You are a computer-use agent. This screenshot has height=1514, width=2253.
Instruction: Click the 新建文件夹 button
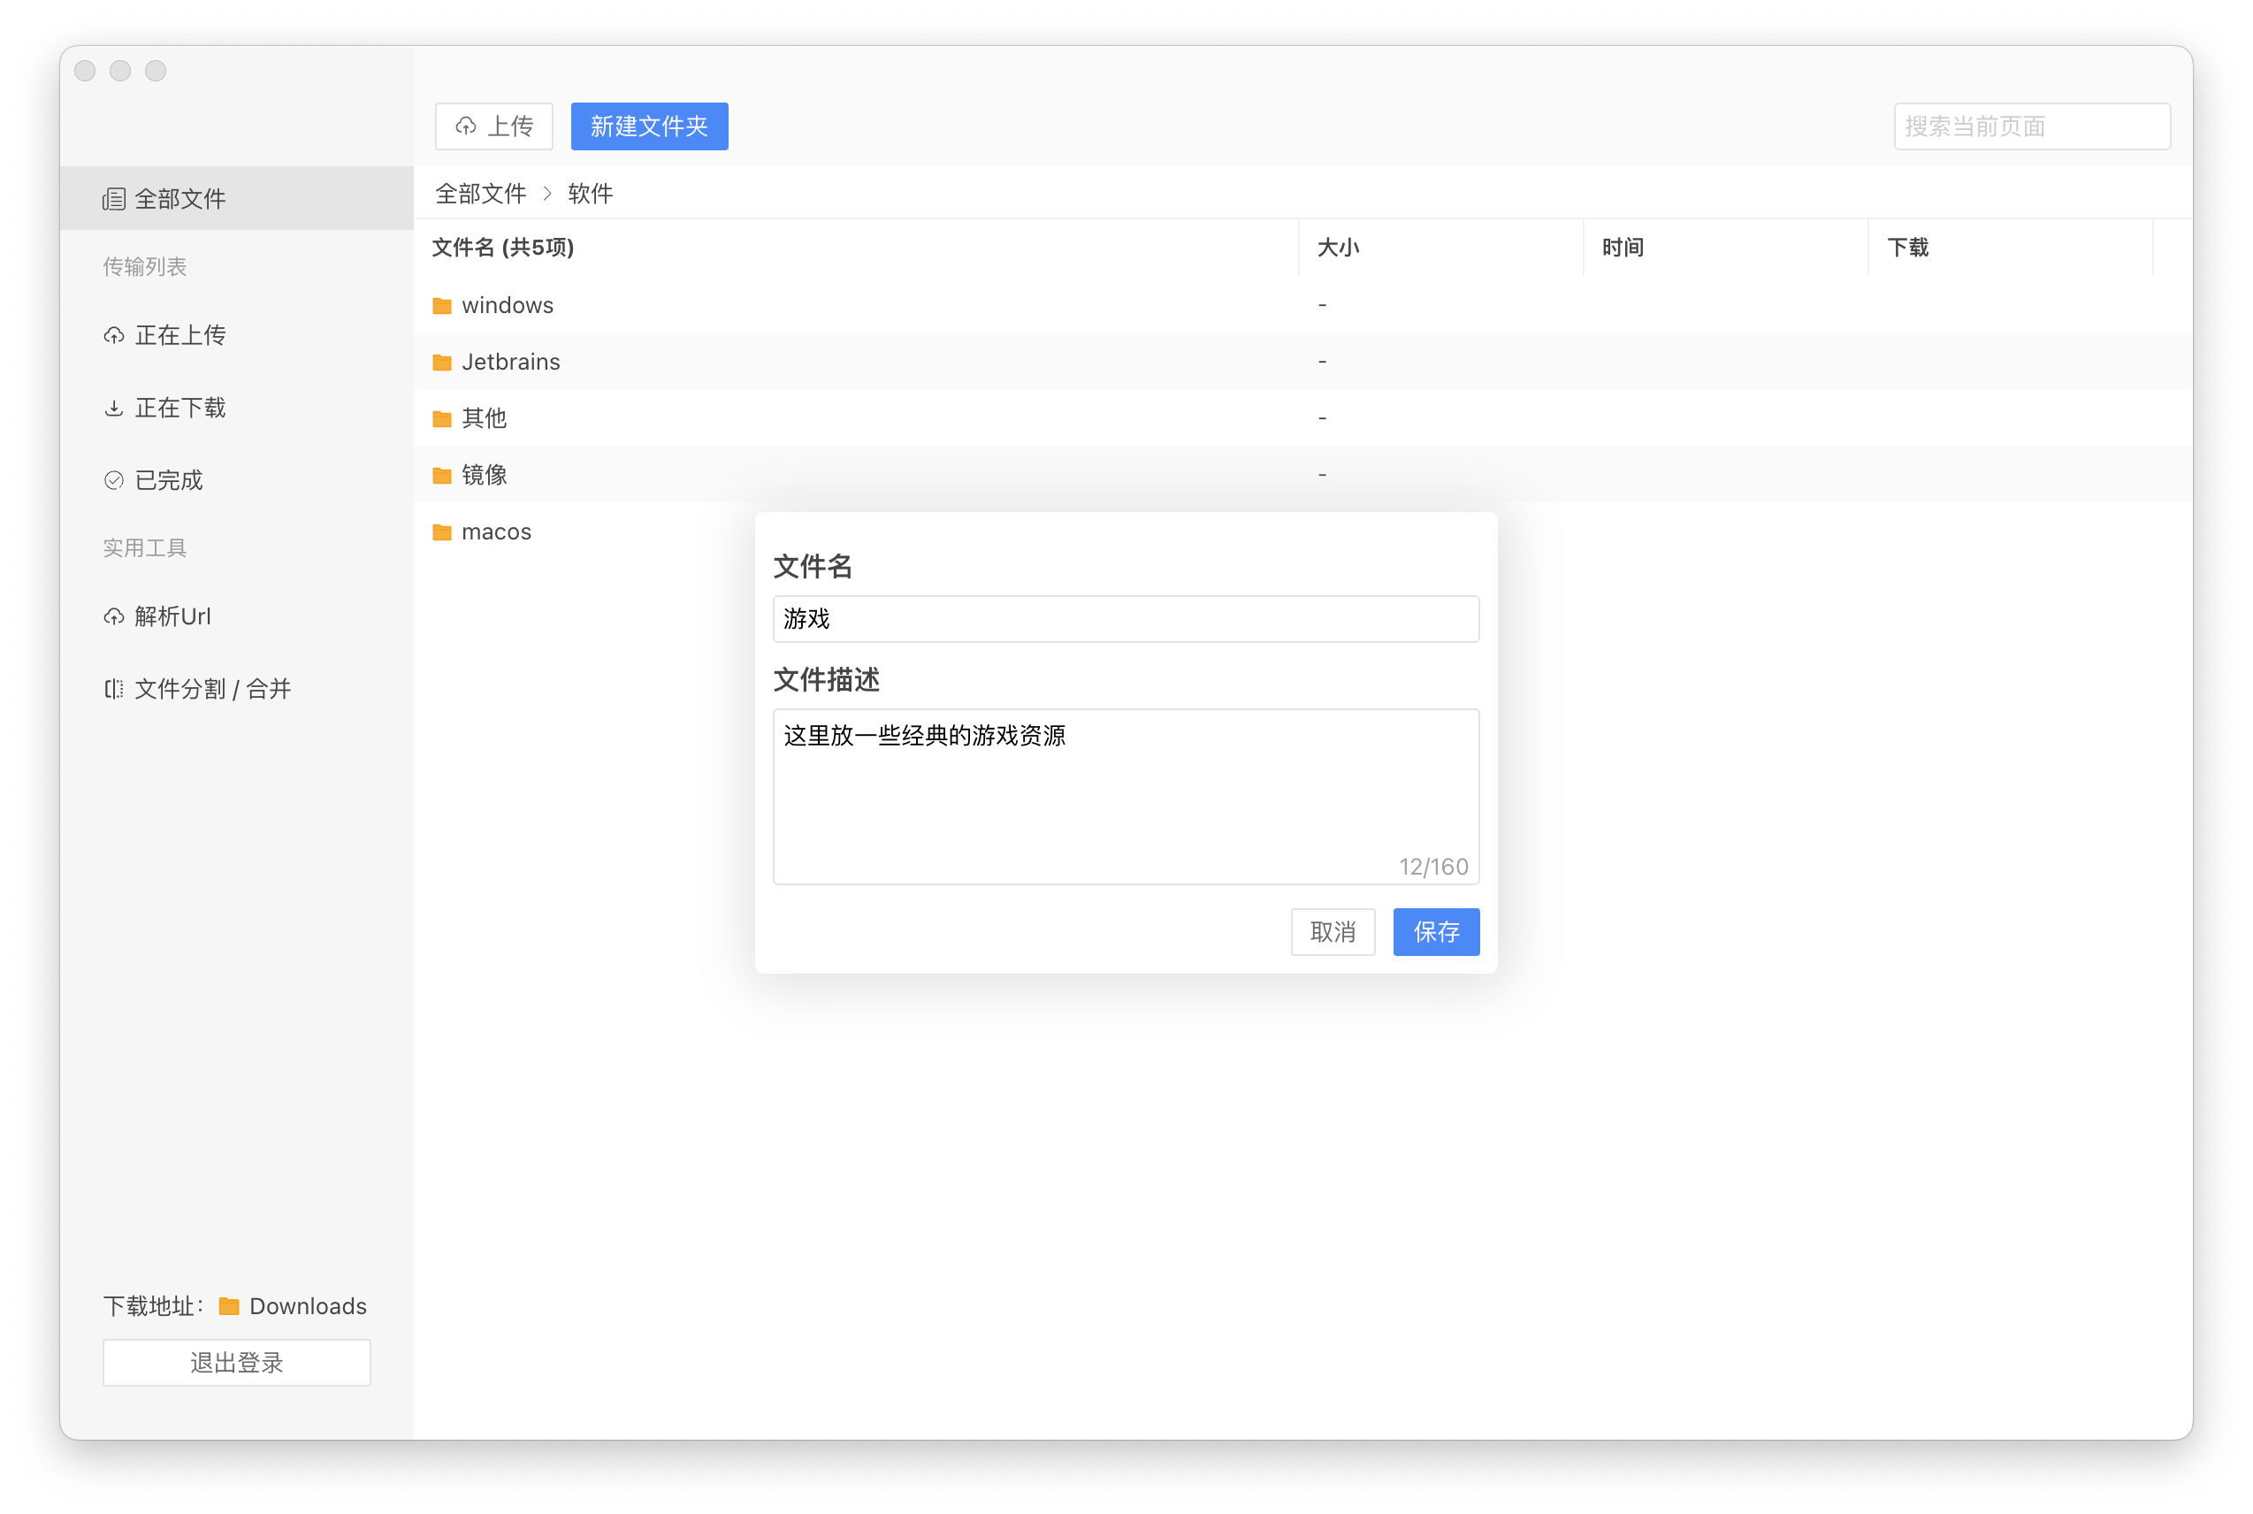pyautogui.click(x=648, y=126)
